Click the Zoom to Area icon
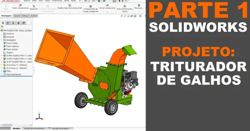The image size is (250, 131). pyautogui.click(x=125, y=16)
